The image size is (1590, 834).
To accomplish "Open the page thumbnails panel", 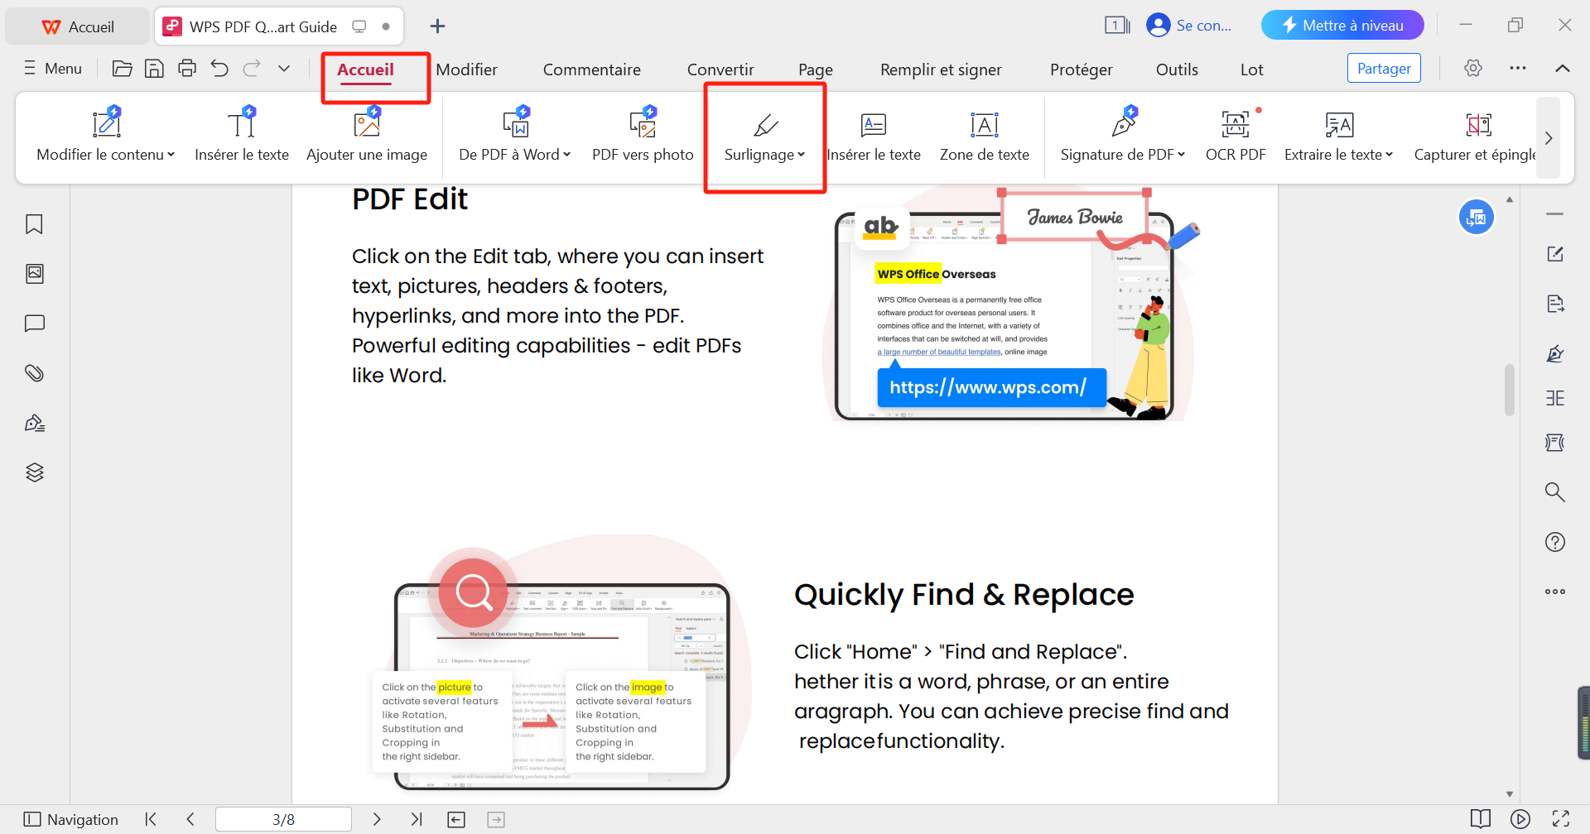I will click(x=34, y=274).
